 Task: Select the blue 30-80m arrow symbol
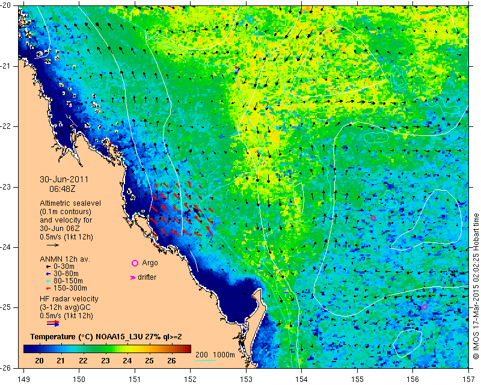pos(49,274)
